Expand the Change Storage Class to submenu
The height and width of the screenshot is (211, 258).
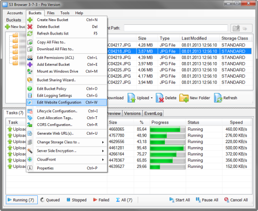103,142
